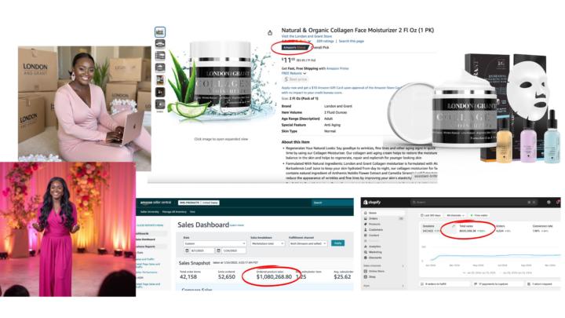Viewport: 565px width, 318px height.
Task: Click the Shopify header circular help icon
Action: [549, 203]
